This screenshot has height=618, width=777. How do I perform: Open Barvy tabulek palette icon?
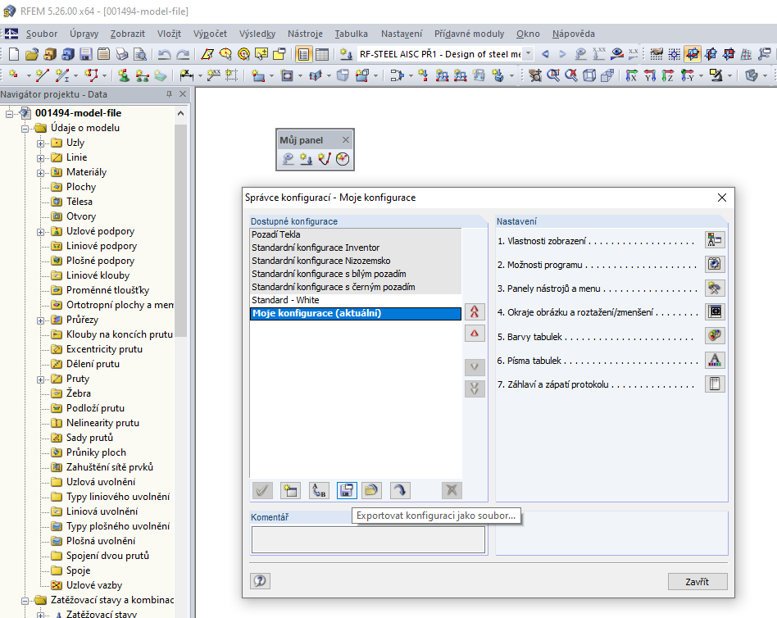click(x=715, y=335)
